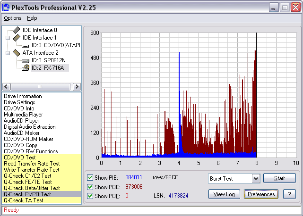Select Q-Check FE/TE Test

coord(42,182)
